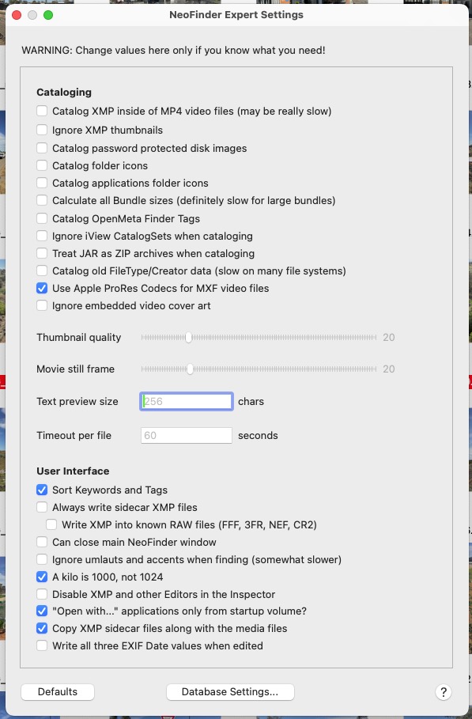The height and width of the screenshot is (719, 472).
Task: Enable Catalog password protected disk images
Action: pyautogui.click(x=41, y=148)
